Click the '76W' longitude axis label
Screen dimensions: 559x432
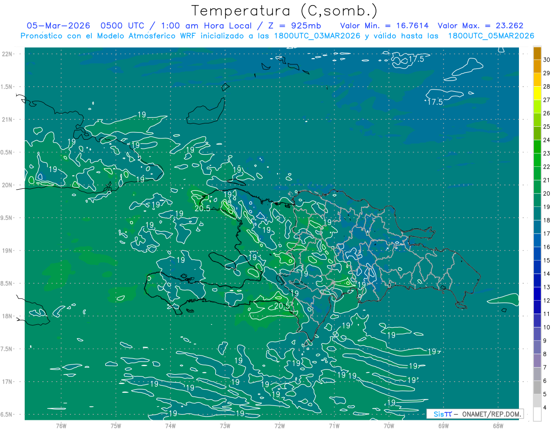[x=61, y=425]
